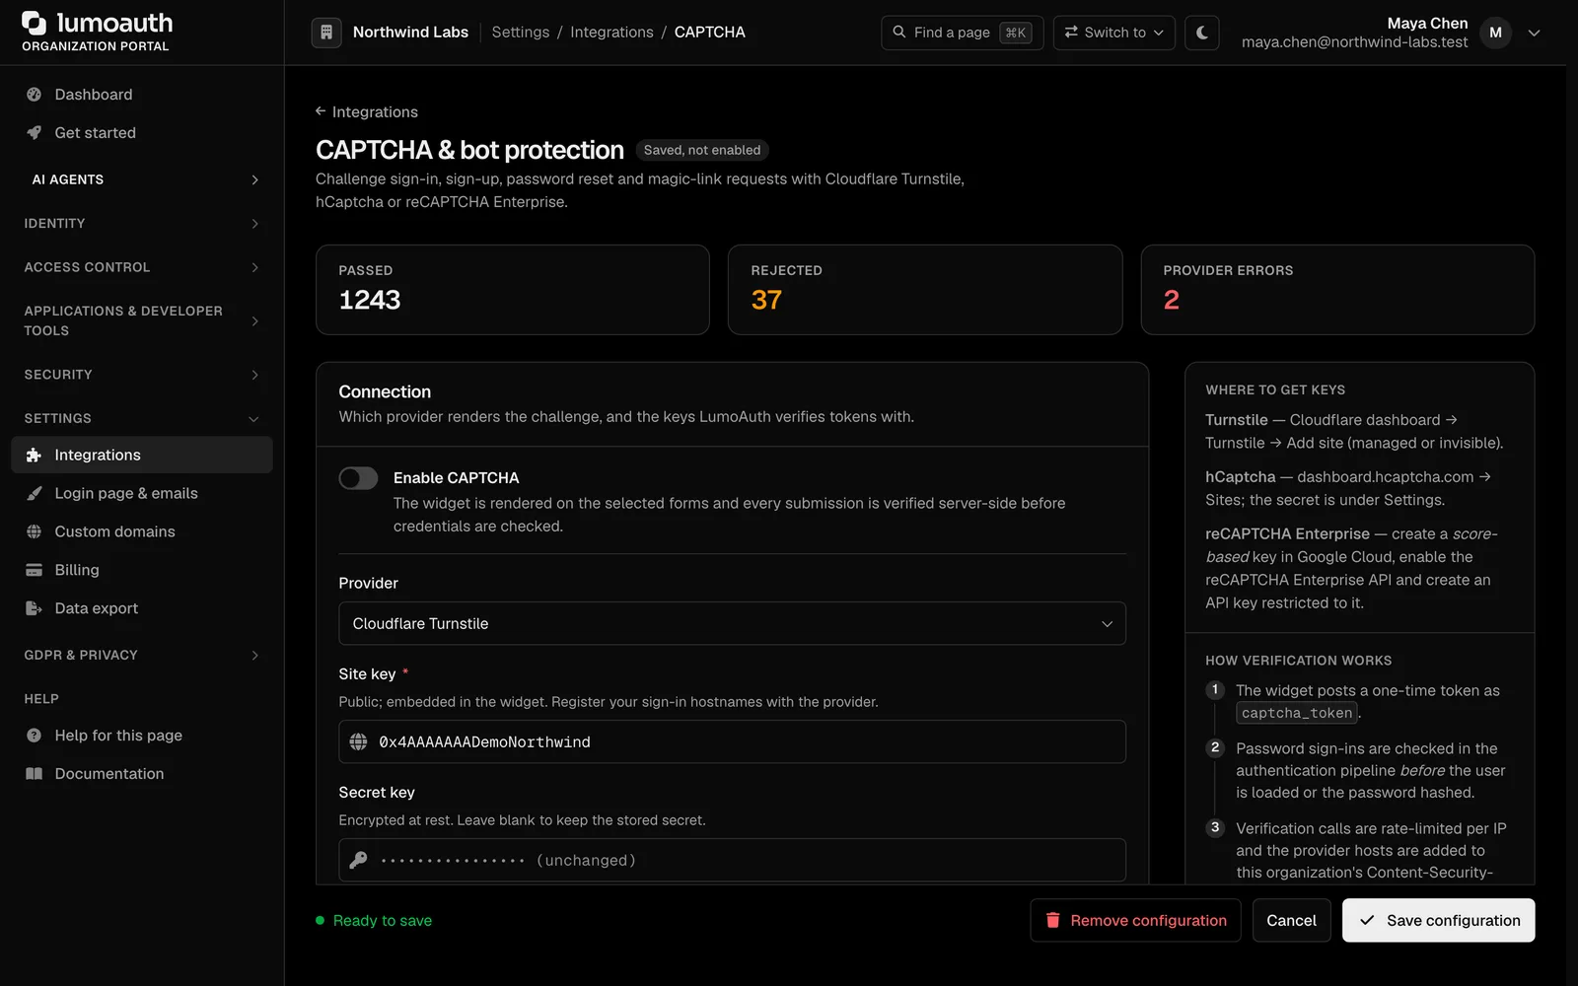1578x986 pixels.
Task: Open Login page & emails brush icon
Action: point(34,493)
